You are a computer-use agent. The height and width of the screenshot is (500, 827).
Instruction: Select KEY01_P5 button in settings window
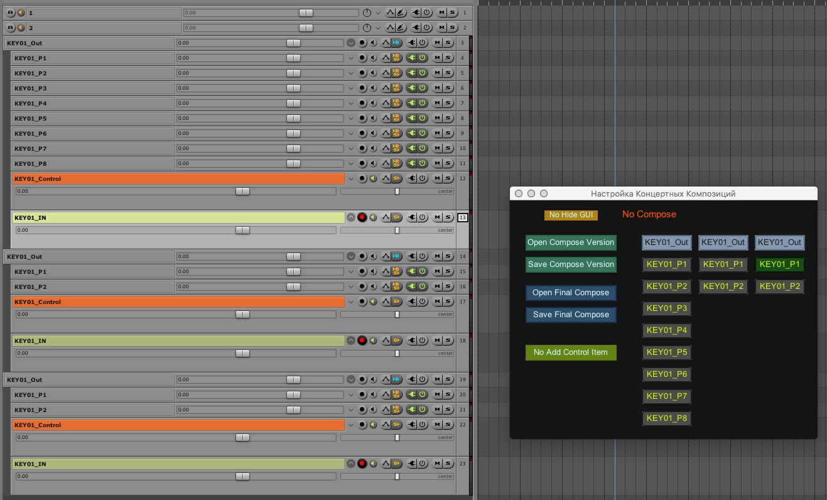click(667, 352)
